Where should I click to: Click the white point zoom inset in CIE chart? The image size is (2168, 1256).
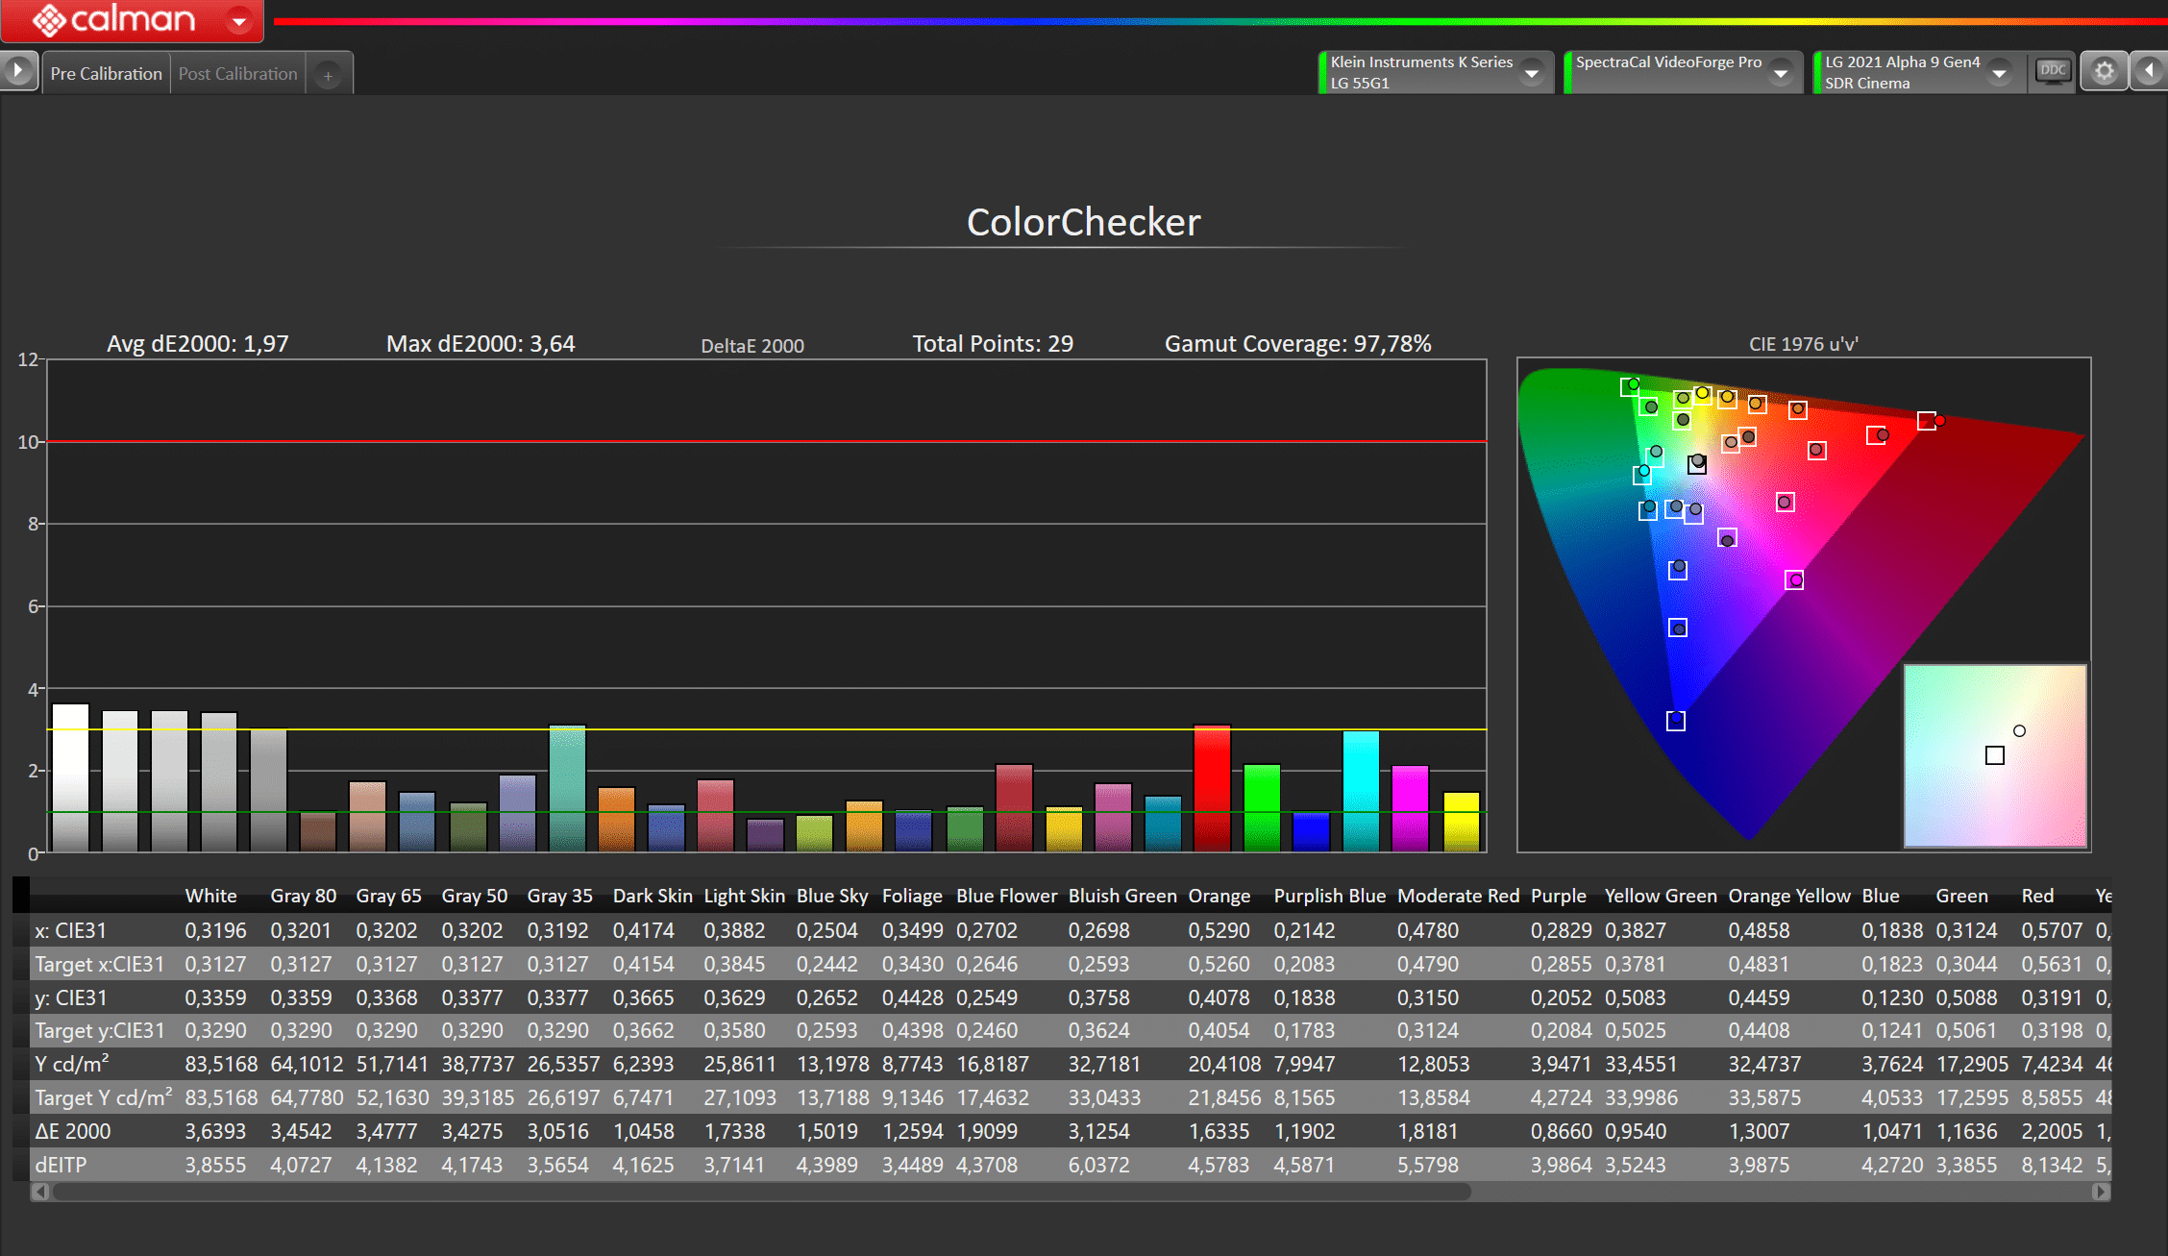click(x=1995, y=755)
